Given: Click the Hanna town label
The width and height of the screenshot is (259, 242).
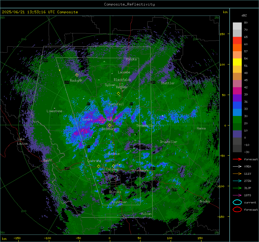Looking at the screenshot, I should coord(201,128).
